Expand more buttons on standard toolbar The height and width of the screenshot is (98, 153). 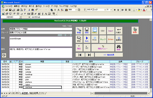[84, 10]
